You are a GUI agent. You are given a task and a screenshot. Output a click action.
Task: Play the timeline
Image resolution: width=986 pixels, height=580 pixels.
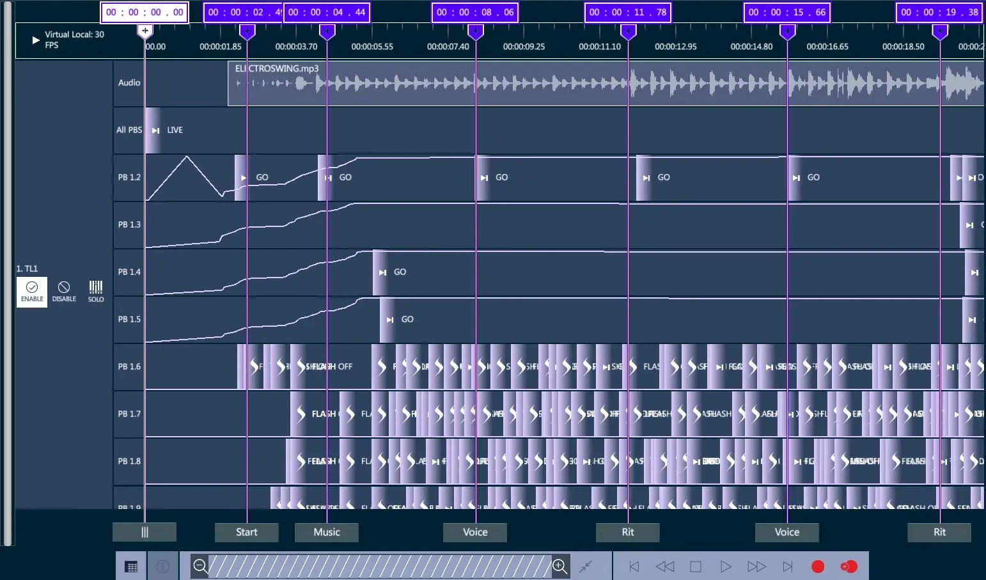(726, 567)
